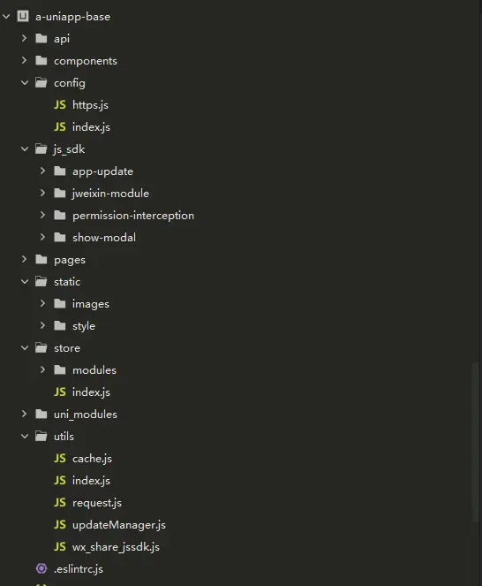Screen dimensions: 482x586
Task: Select the show-modal folder
Action: coord(104,237)
